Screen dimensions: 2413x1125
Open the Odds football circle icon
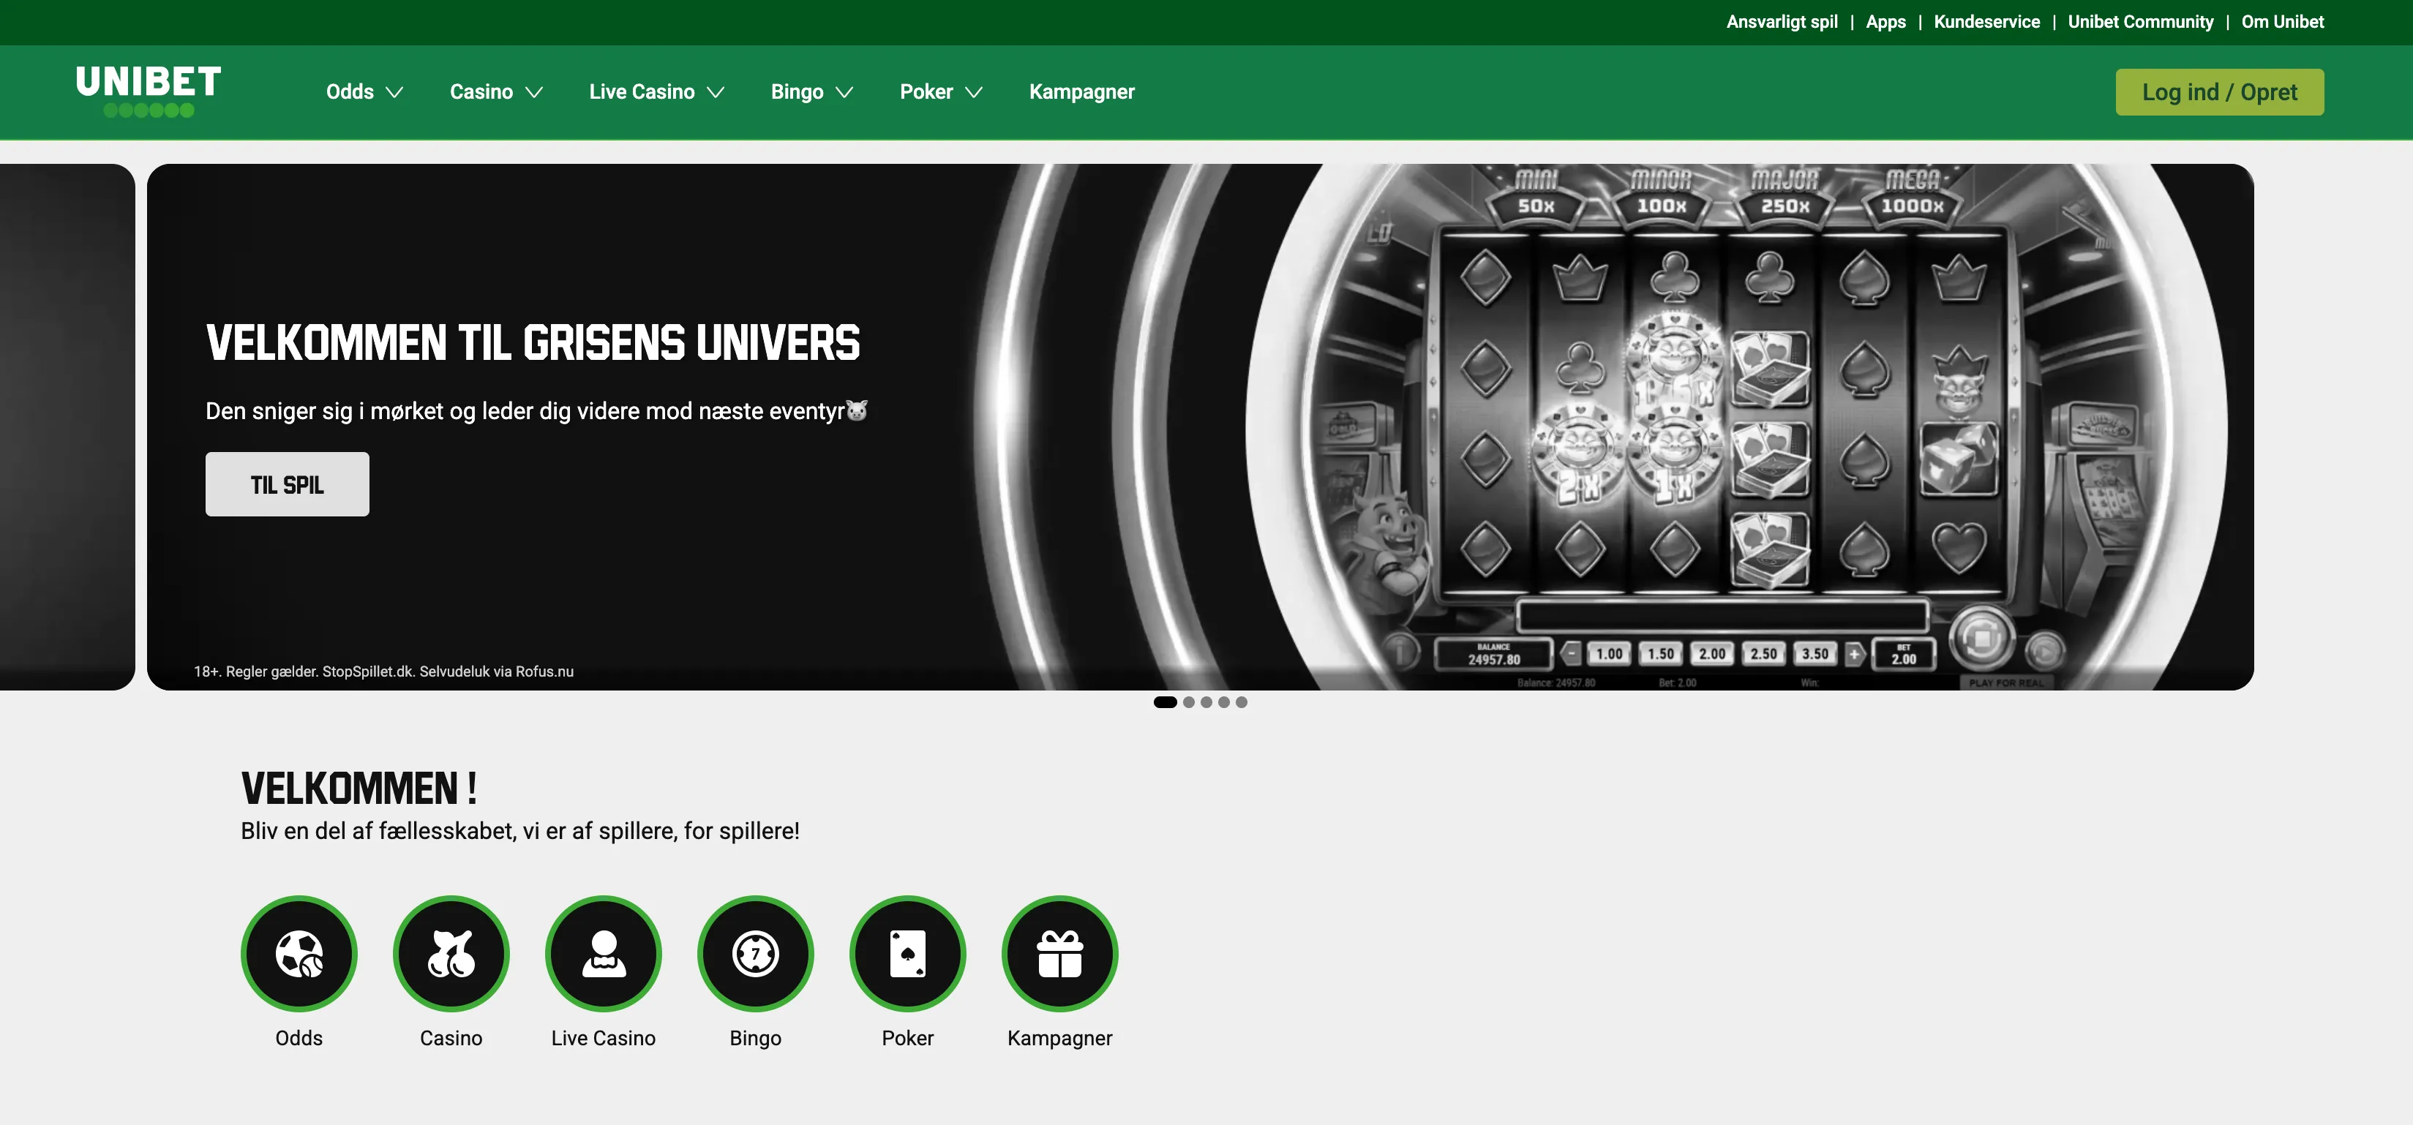299,954
